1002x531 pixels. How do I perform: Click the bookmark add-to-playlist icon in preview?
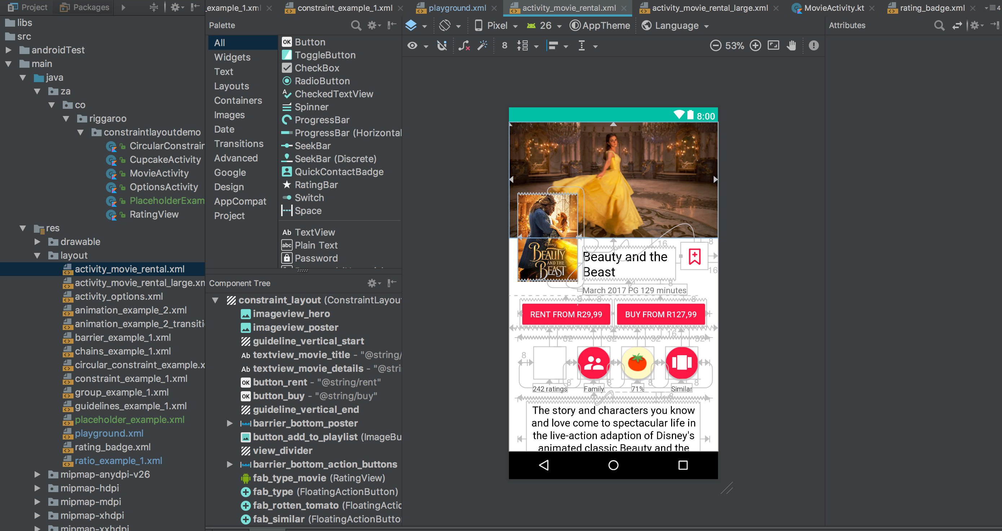(694, 256)
